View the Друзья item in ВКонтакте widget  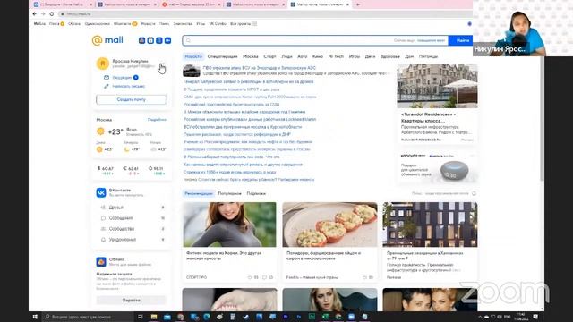[x=133, y=208]
